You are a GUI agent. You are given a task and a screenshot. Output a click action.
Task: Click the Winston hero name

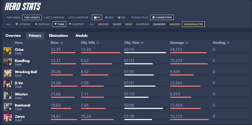click(x=21, y=94)
